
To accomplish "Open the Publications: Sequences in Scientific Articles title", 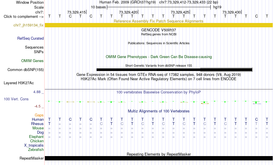I will 159,43.
